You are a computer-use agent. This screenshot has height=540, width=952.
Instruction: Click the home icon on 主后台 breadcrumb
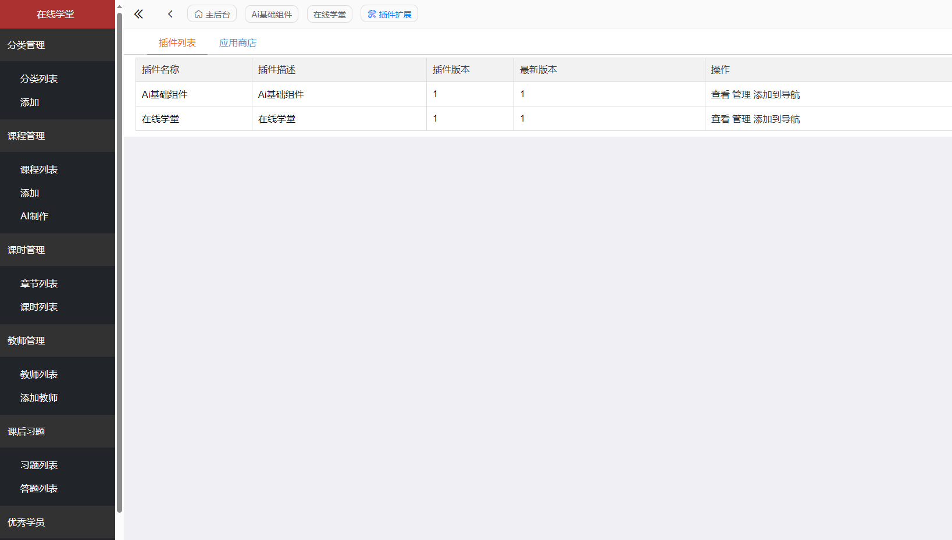[199, 13]
